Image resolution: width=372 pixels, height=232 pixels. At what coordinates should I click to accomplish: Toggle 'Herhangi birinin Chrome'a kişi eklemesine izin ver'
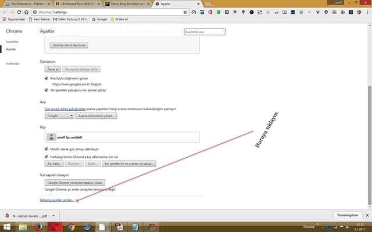(x=46, y=157)
